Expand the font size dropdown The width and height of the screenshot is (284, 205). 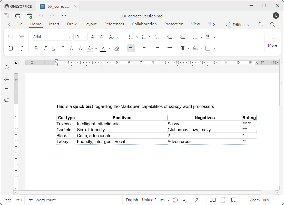coord(85,37)
